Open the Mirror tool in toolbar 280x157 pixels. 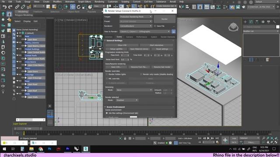coord(182,7)
